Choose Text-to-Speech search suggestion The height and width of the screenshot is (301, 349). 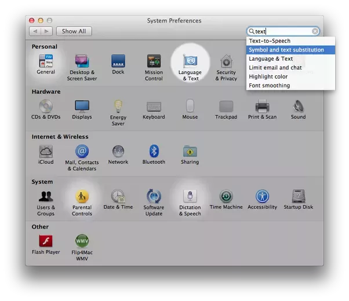(x=290, y=41)
